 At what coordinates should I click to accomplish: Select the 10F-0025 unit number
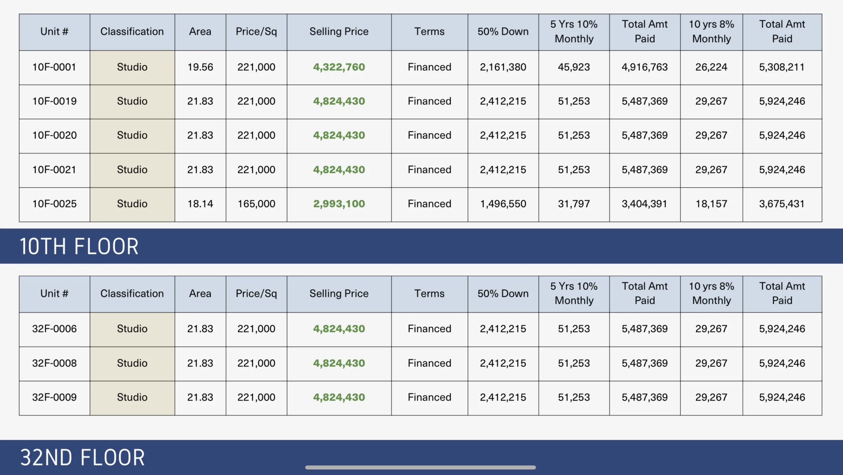[54, 204]
